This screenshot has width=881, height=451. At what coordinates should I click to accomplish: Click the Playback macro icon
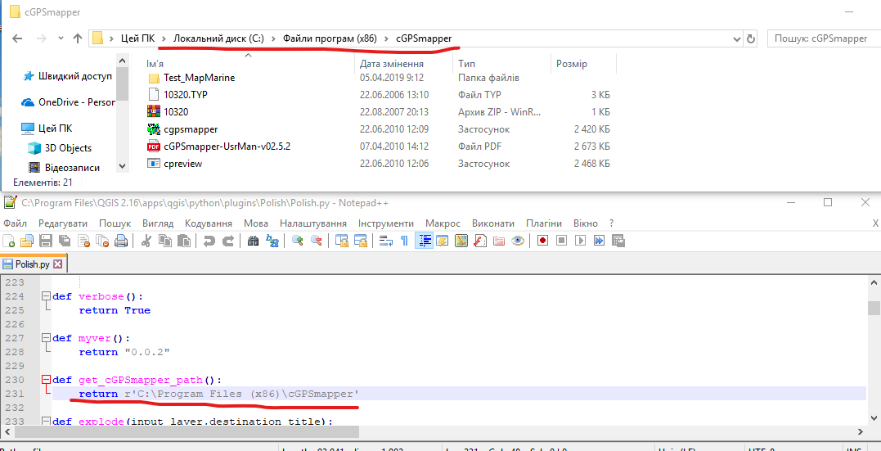tap(581, 241)
